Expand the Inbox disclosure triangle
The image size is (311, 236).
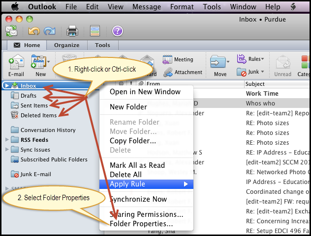[7, 86]
